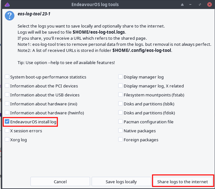
Task: Check Information about the USB devices
Action: pos(7,94)
